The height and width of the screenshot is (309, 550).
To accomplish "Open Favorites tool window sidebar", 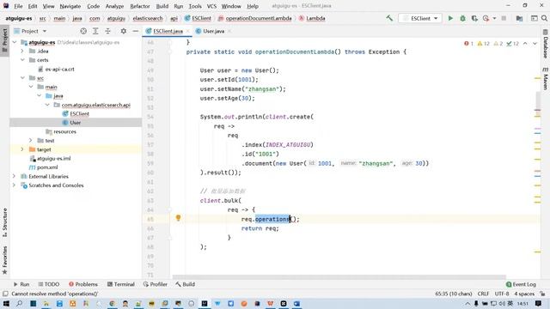I will coord(4,260).
